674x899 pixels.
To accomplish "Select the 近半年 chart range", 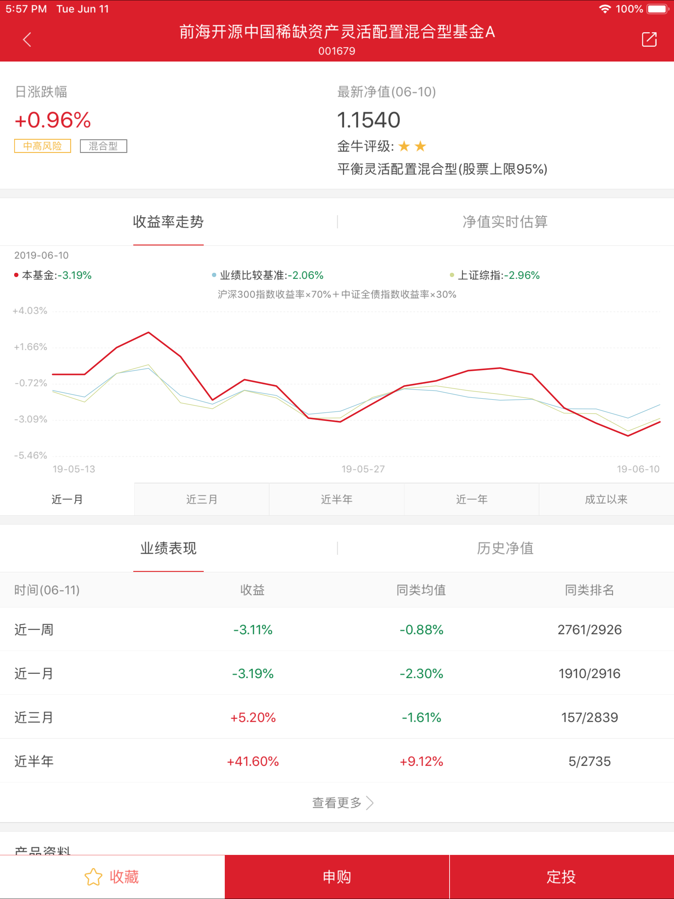I will 337,499.
